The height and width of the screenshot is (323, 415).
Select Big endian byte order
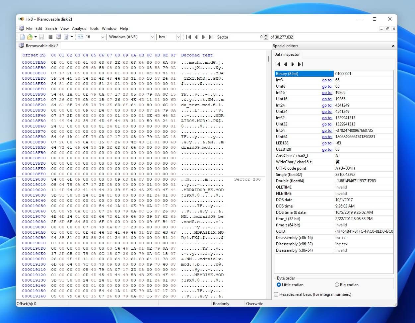337,285
